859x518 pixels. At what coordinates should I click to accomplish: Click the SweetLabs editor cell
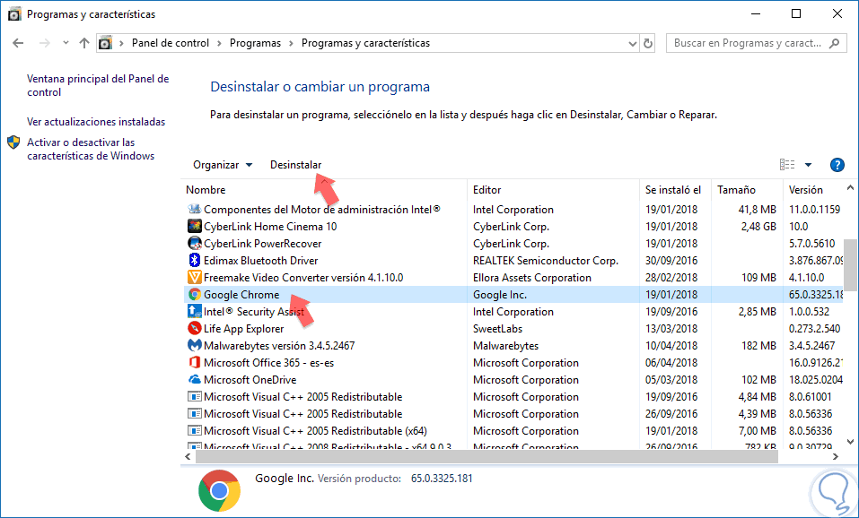tap(497, 328)
